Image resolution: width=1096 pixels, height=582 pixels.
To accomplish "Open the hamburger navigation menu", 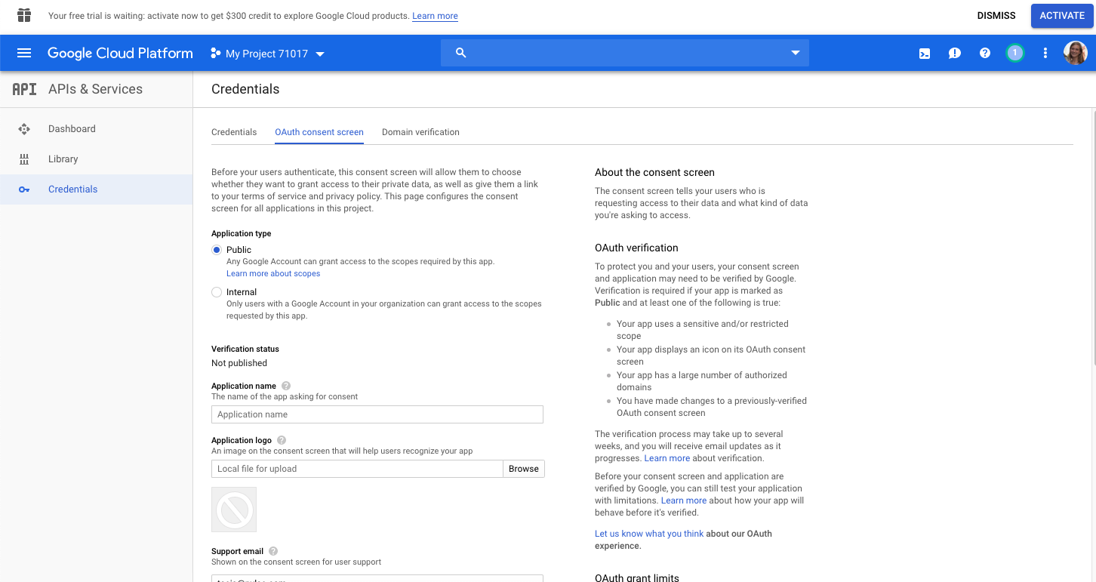I will pyautogui.click(x=24, y=53).
